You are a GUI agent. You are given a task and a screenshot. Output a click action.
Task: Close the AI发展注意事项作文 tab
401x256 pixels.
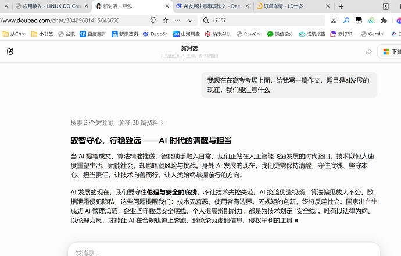247,6
